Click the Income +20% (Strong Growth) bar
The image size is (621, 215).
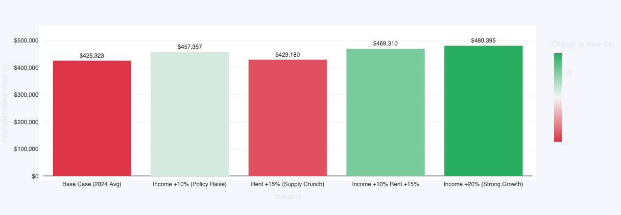(483, 111)
